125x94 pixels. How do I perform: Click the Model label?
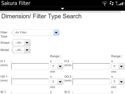click(5, 50)
